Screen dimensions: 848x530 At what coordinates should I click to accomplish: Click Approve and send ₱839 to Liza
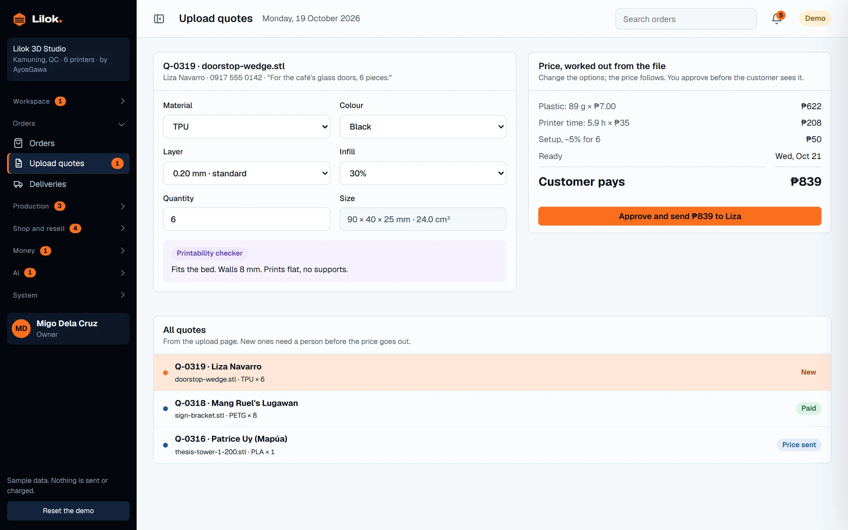(x=679, y=216)
